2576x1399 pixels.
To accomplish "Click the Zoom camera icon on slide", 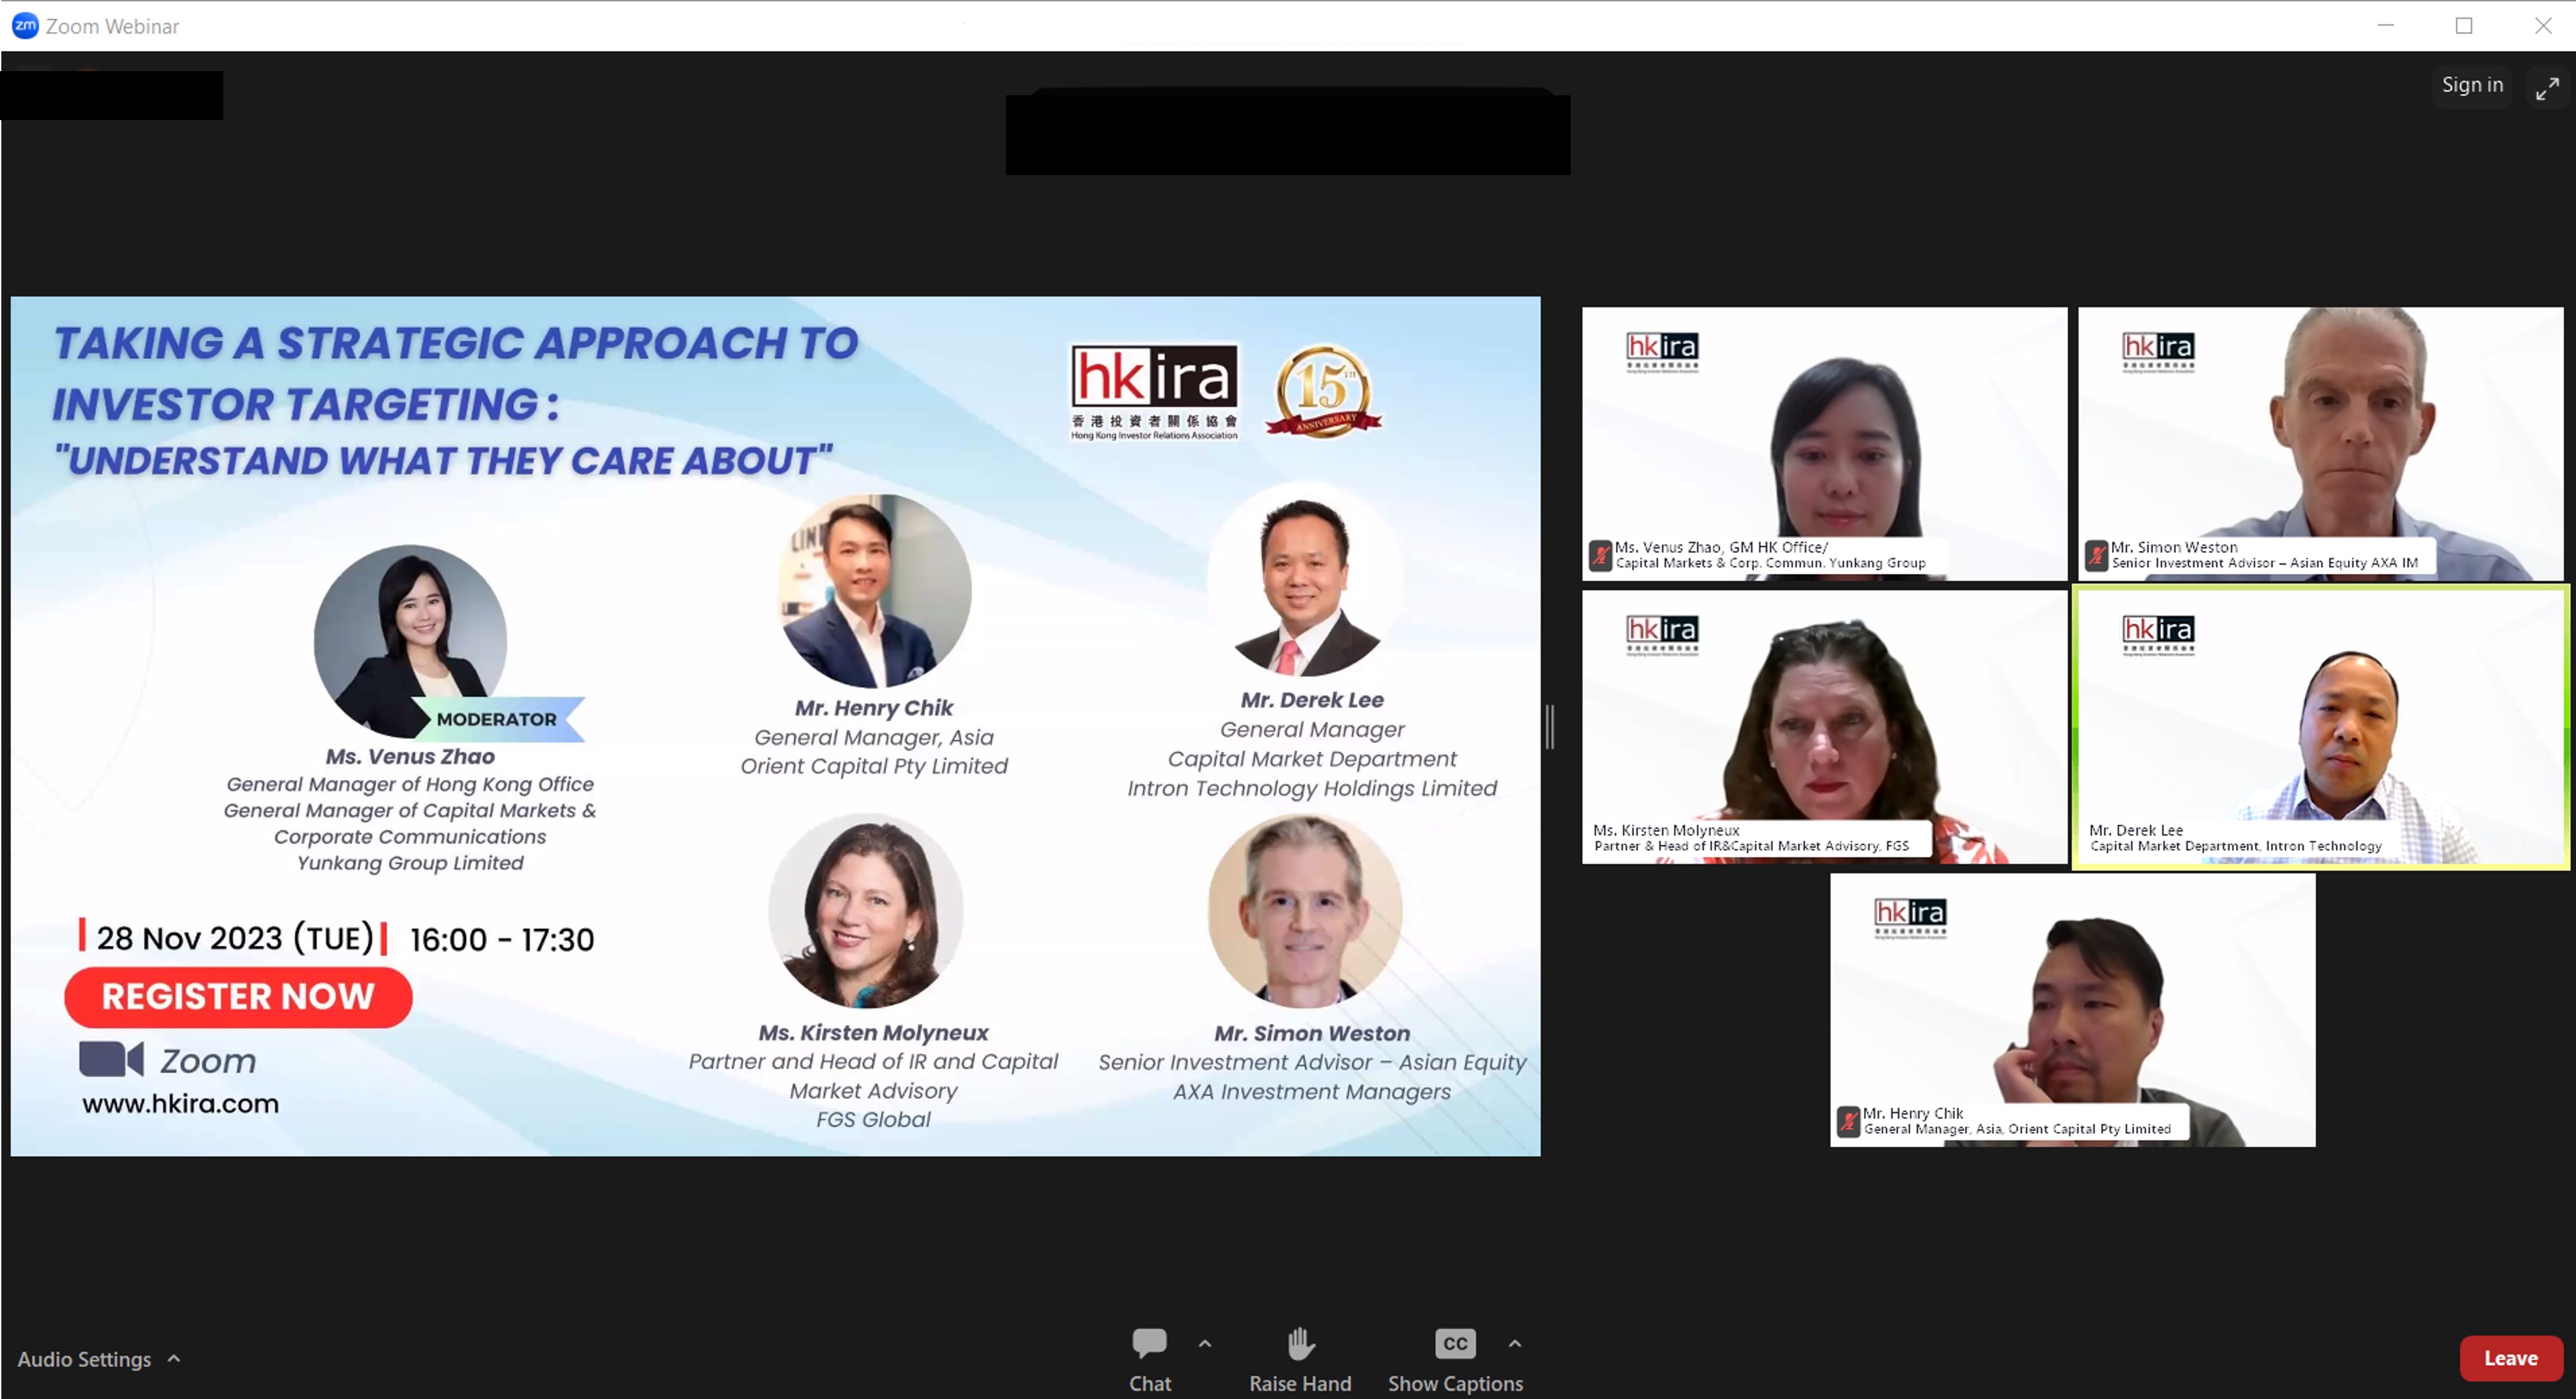I will pos(111,1059).
